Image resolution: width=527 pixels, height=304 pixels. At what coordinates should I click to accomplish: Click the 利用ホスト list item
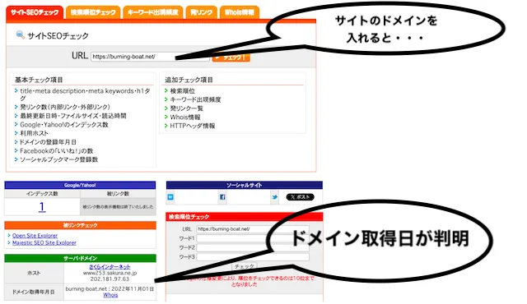tap(34, 133)
